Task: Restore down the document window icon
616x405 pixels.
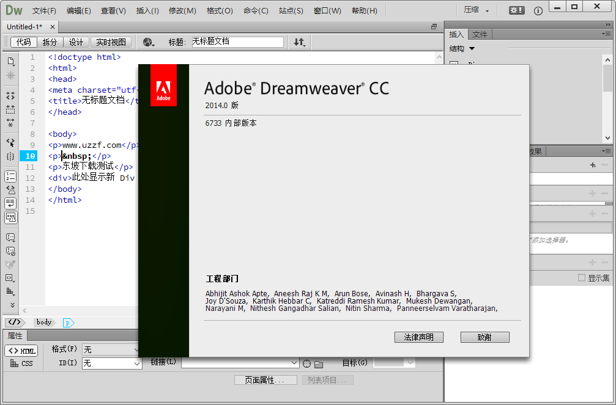Action: coord(434,27)
